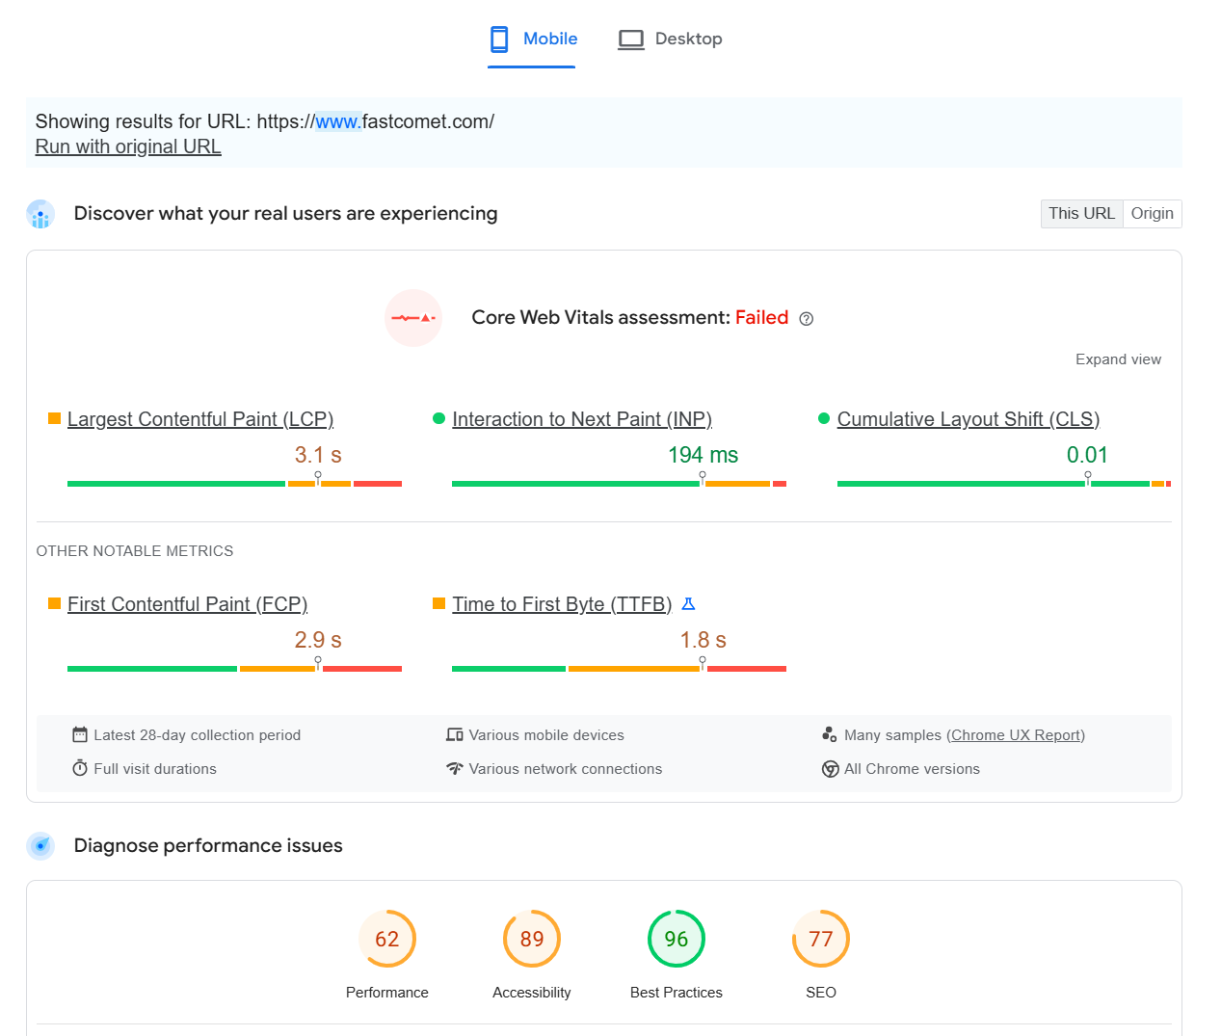Viewport: 1221px width, 1036px height.
Task: Open Core Web Vitals assessment help icon
Action: coord(807,319)
